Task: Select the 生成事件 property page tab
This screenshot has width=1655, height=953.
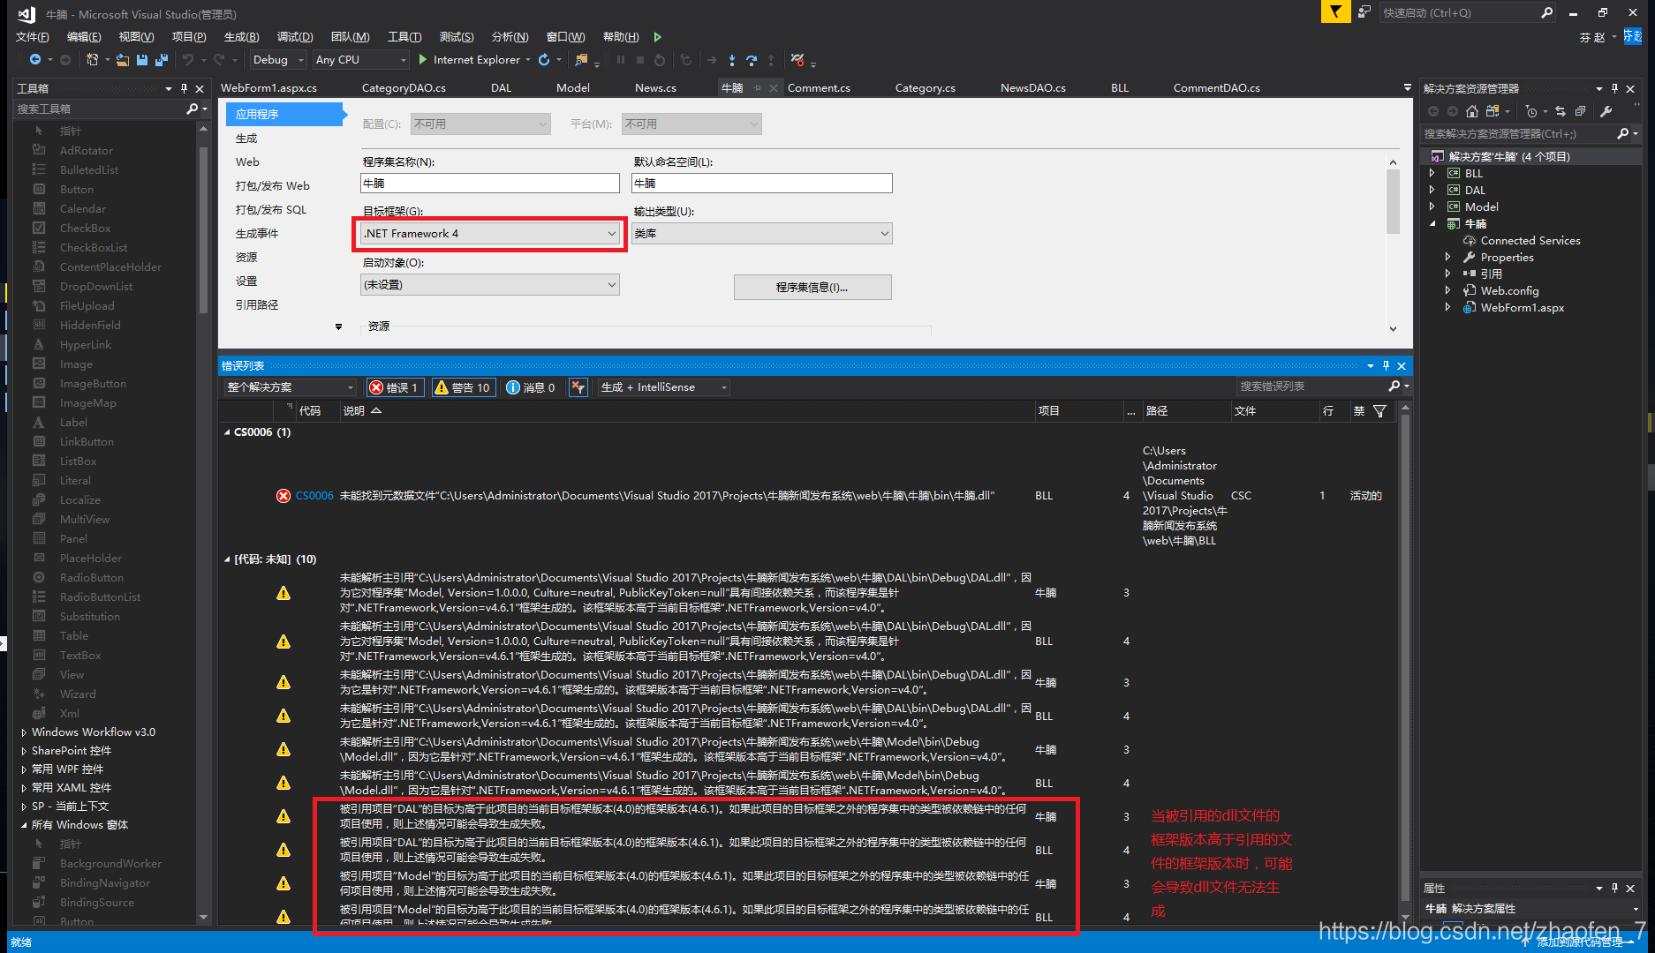Action: 257,234
